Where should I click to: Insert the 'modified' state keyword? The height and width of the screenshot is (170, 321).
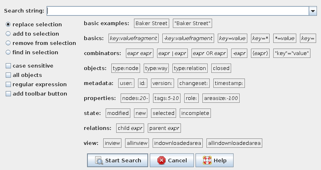(118, 113)
